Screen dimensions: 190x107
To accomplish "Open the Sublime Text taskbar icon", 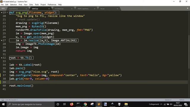I will [99, 104].
